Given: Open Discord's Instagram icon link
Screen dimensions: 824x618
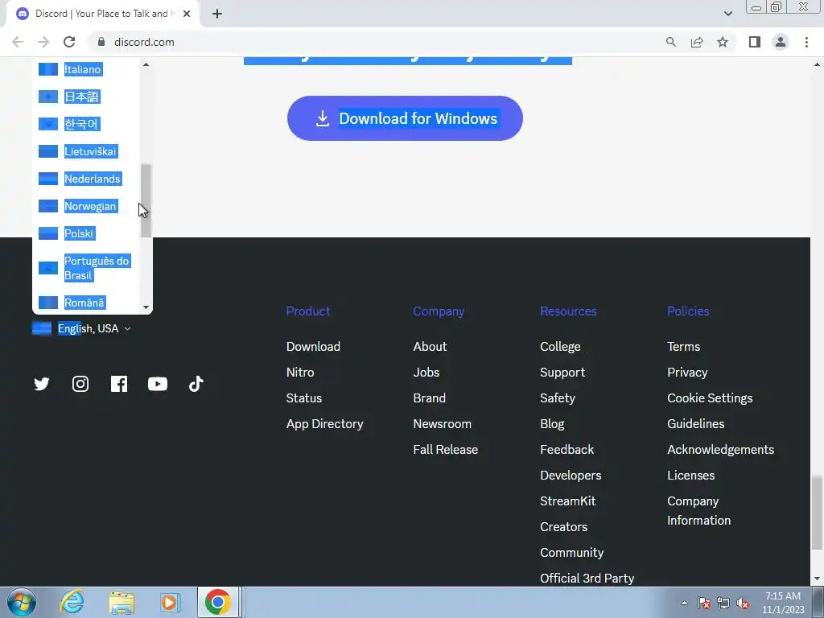Looking at the screenshot, I should [80, 384].
